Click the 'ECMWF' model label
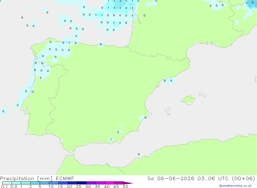 tap(65, 178)
